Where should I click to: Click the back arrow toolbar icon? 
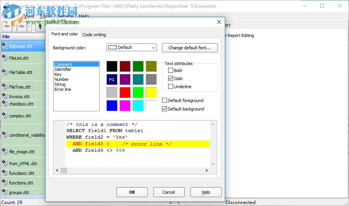coord(7,26)
